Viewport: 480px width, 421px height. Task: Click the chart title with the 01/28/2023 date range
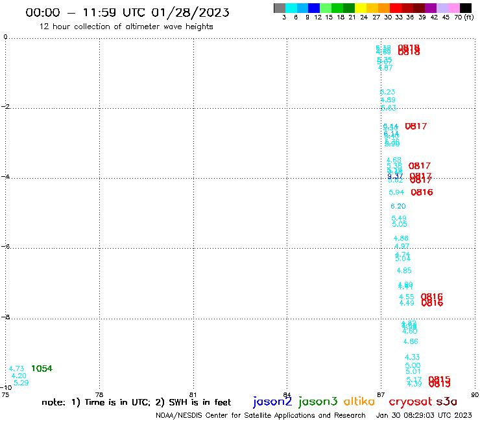pos(127,12)
